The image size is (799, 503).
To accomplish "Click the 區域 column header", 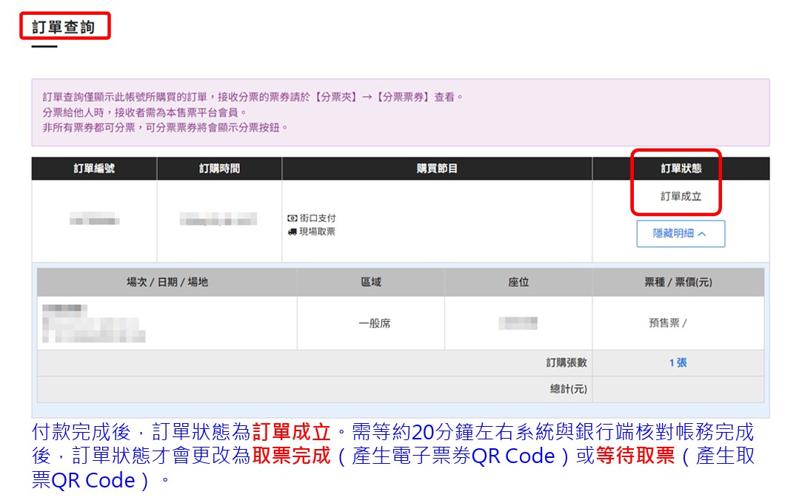I will pos(370,283).
